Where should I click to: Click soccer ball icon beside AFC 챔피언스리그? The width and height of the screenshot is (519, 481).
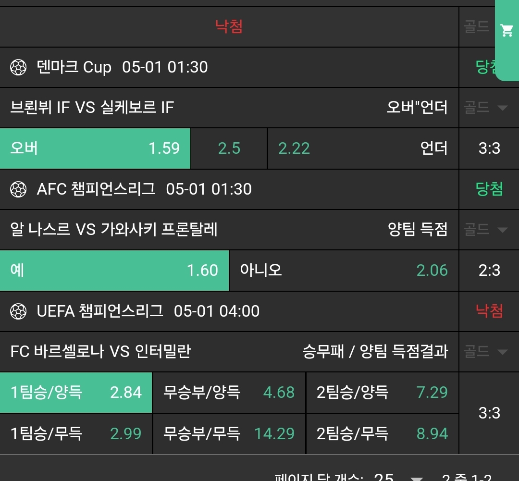pyautogui.click(x=18, y=189)
